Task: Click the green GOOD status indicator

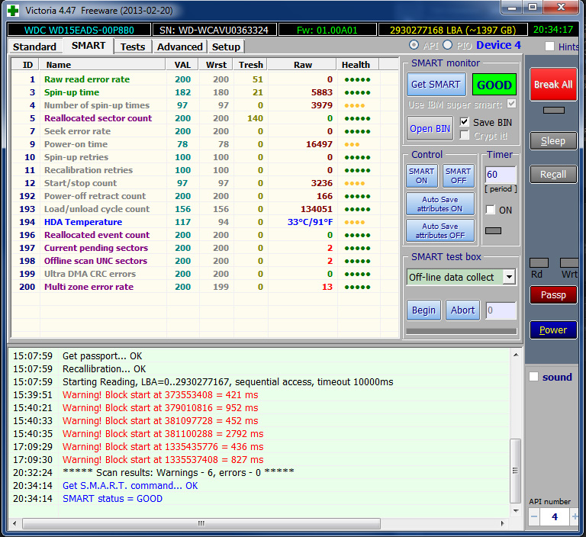Action: click(494, 85)
